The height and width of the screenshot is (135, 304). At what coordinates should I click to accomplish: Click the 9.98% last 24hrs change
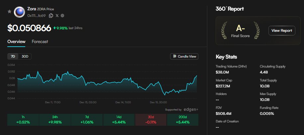click(x=68, y=28)
